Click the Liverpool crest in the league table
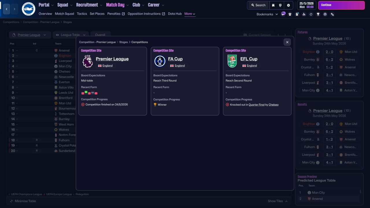The image size is (370, 208). click(56, 61)
